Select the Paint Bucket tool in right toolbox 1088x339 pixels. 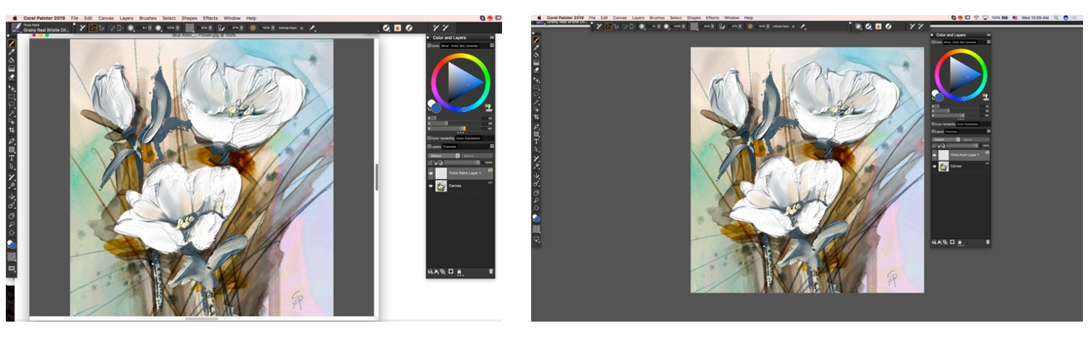(x=537, y=55)
